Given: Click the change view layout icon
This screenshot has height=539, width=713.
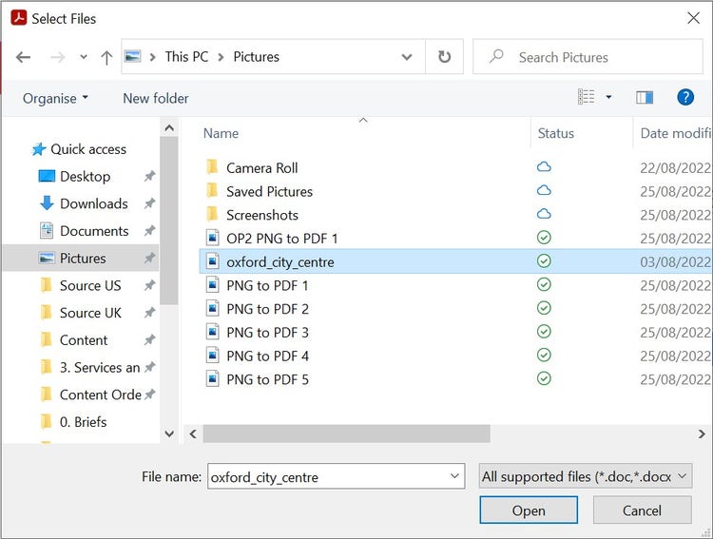Looking at the screenshot, I should (587, 97).
